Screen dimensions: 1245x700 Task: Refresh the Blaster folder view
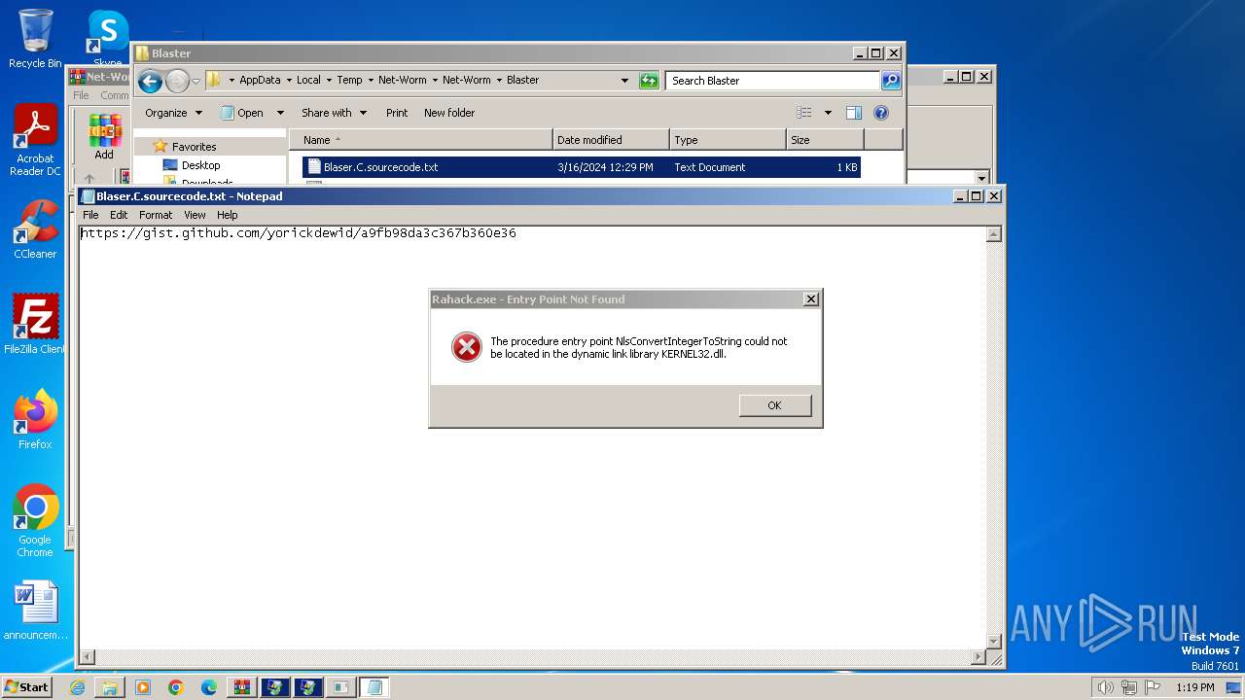point(649,81)
